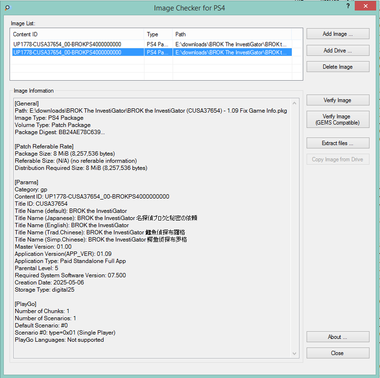Delete the selected image with Delete Image
This screenshot has width=380, height=378.
pos(338,67)
